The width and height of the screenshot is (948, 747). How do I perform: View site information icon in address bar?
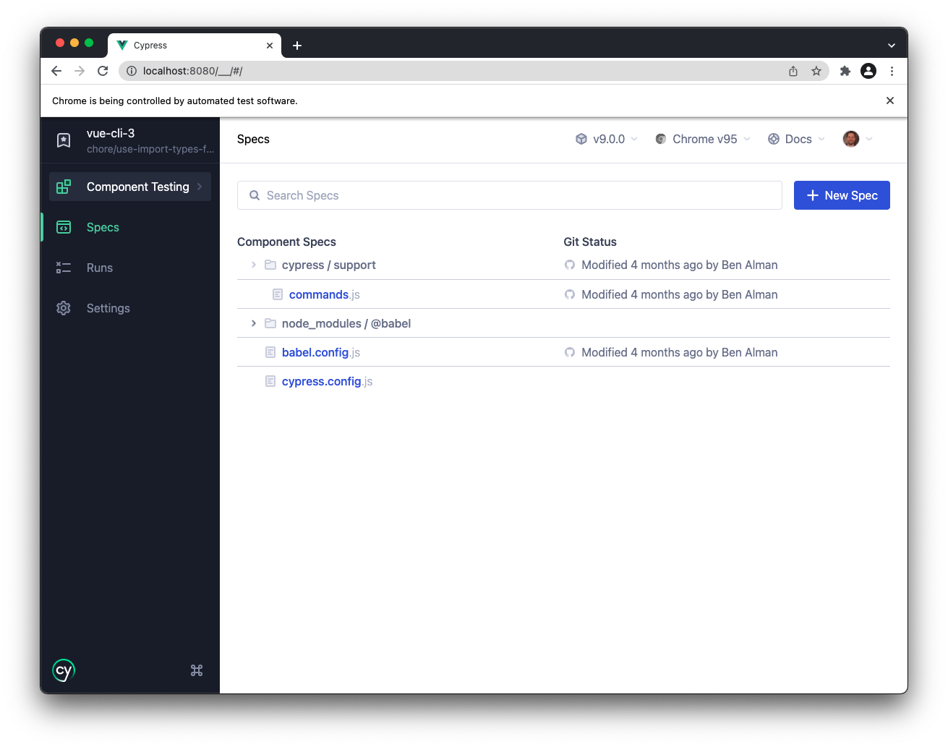pyautogui.click(x=132, y=71)
